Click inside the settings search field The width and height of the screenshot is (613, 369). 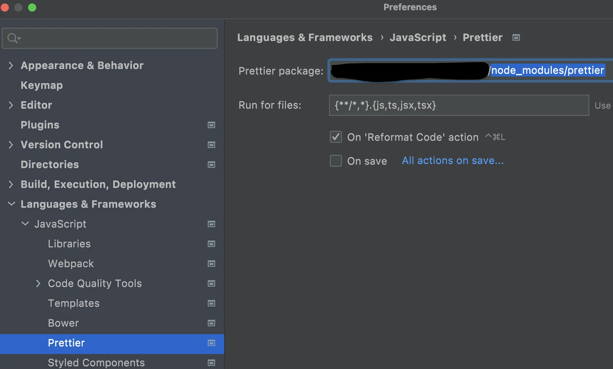click(110, 38)
